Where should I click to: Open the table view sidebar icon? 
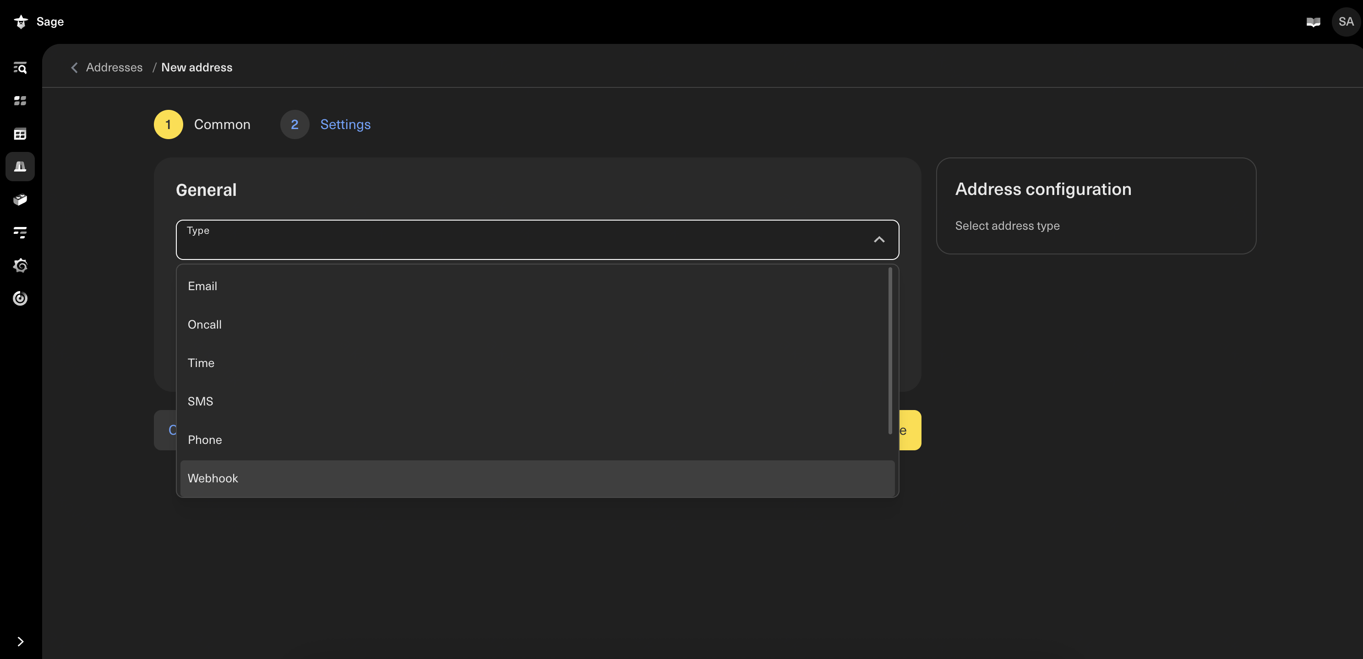tap(20, 134)
